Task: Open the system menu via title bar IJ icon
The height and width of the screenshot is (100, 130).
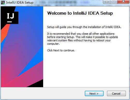Action: point(3,3)
